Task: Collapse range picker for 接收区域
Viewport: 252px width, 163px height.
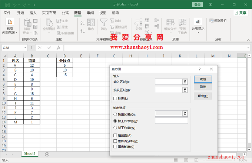Action: tap(185, 90)
